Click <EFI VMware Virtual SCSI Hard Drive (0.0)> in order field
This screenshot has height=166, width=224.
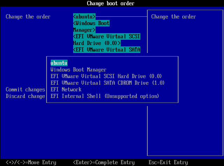[106, 40]
